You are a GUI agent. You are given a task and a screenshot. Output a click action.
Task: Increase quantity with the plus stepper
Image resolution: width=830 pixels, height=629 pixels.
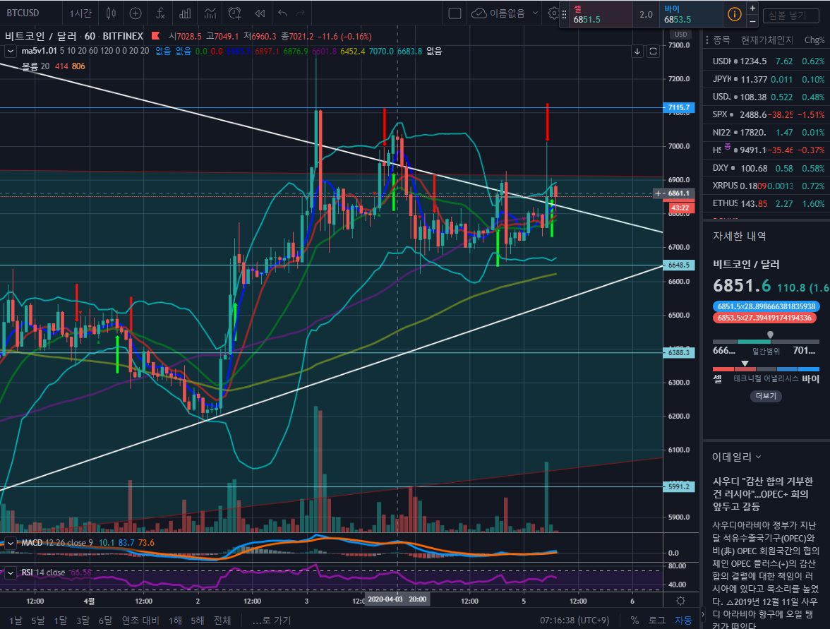(752, 8)
